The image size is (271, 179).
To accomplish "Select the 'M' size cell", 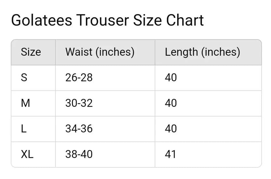I will click(25, 103).
